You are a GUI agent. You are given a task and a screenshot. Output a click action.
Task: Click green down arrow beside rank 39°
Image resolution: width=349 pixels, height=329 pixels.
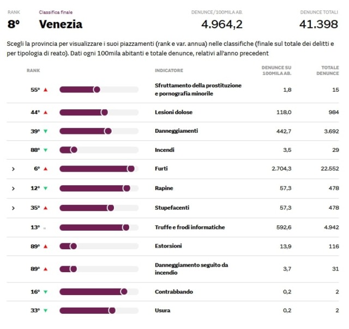tap(45, 131)
